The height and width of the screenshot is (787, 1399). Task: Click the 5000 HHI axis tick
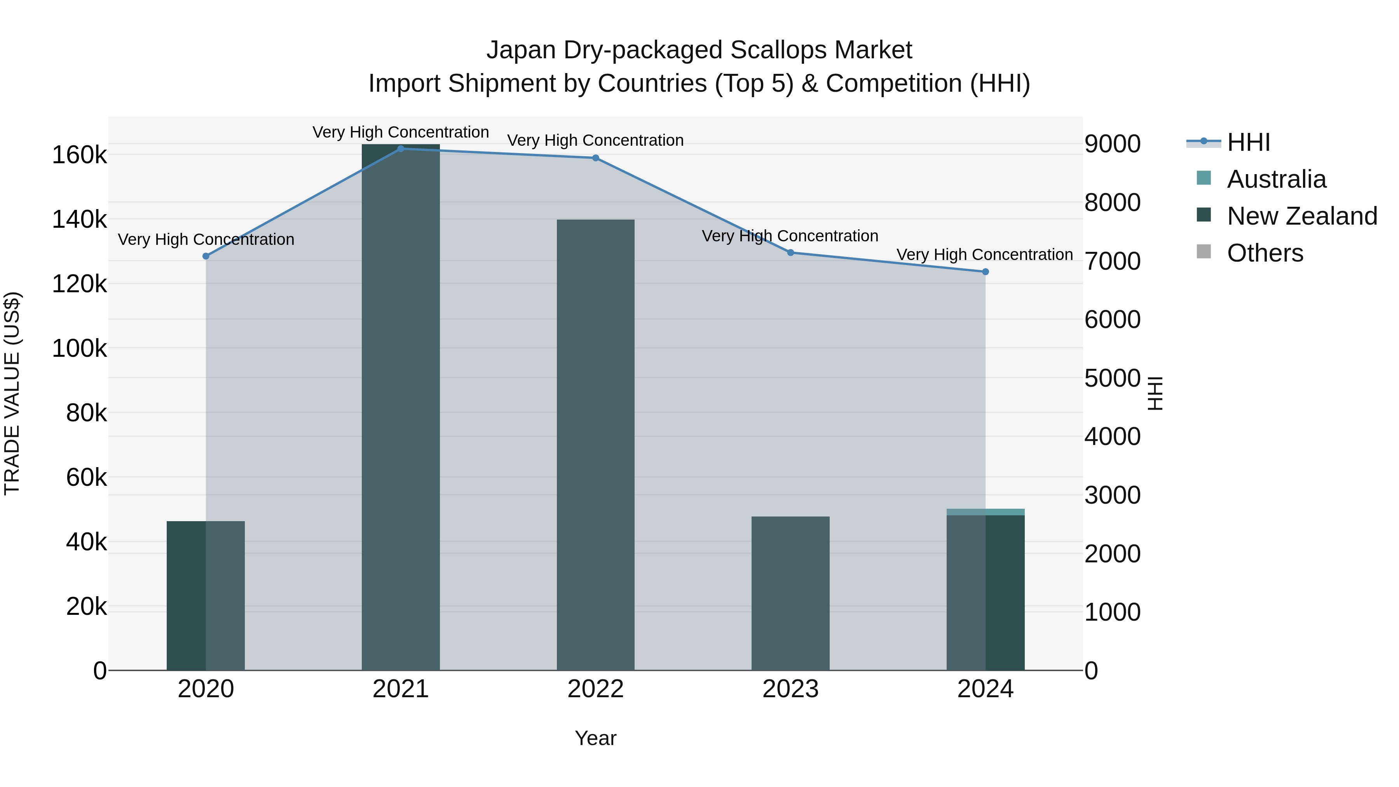pos(1113,378)
